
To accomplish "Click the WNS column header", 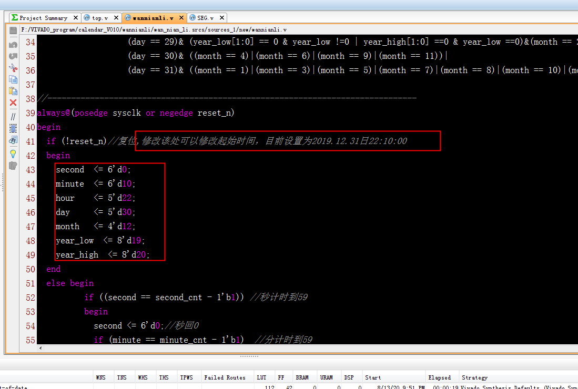I will pyautogui.click(x=100, y=377).
